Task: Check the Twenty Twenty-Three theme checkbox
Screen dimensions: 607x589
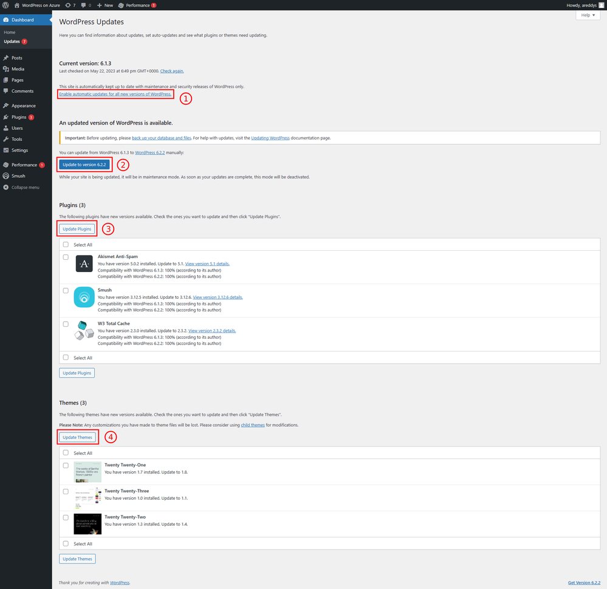Action: (66, 491)
